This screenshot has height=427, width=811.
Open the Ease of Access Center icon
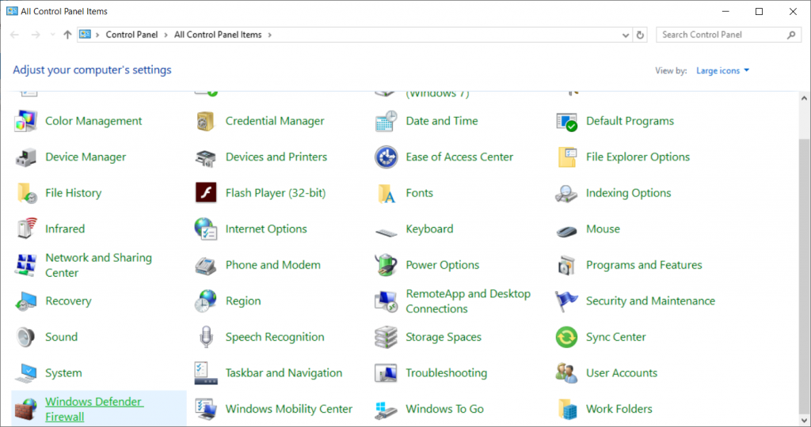coord(386,157)
